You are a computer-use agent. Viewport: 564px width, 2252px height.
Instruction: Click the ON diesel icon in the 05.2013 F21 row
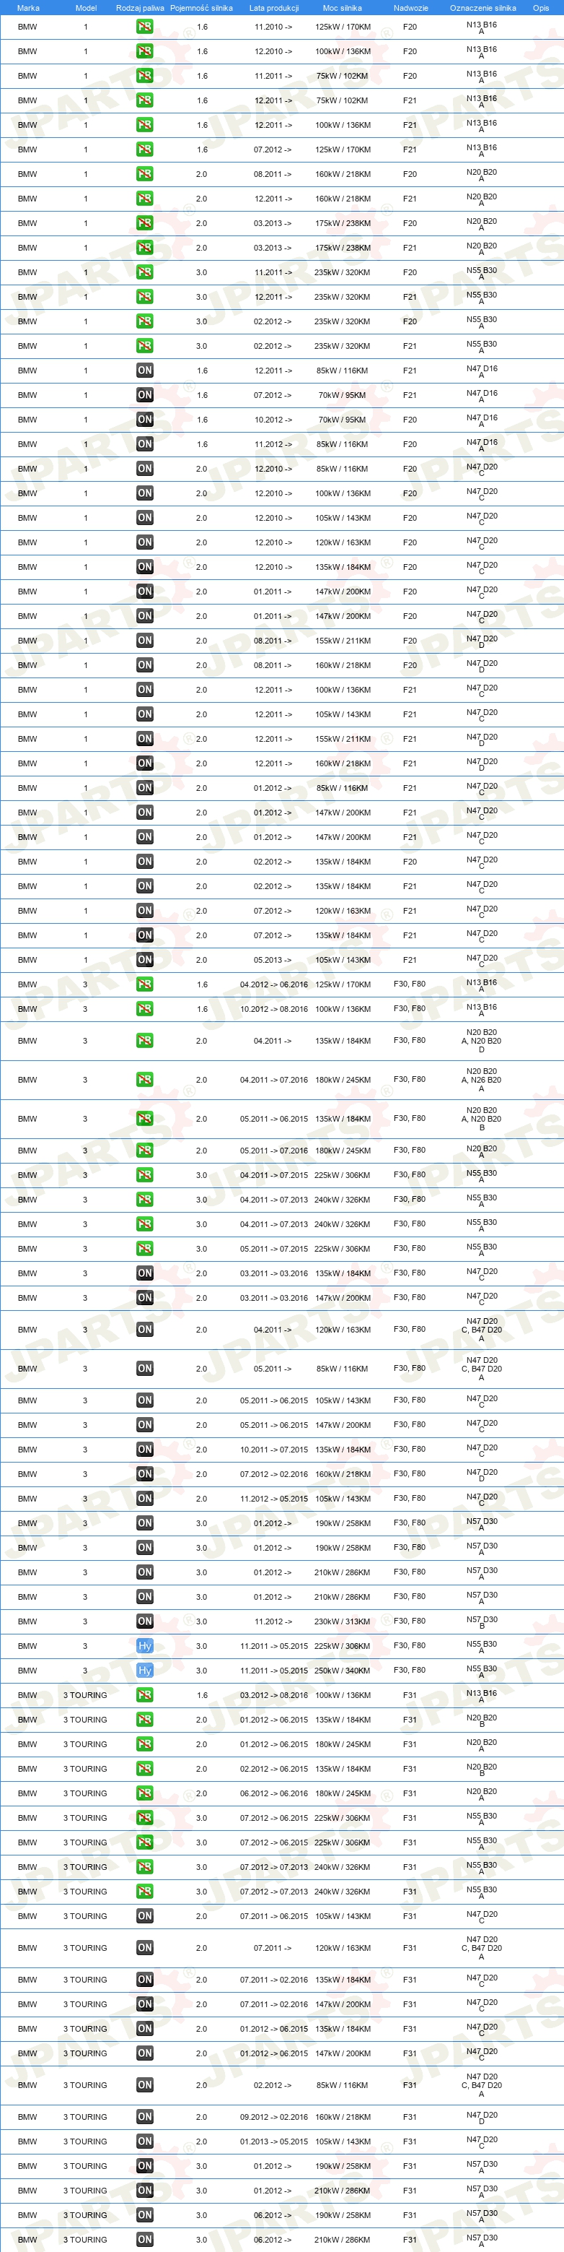coord(145,960)
